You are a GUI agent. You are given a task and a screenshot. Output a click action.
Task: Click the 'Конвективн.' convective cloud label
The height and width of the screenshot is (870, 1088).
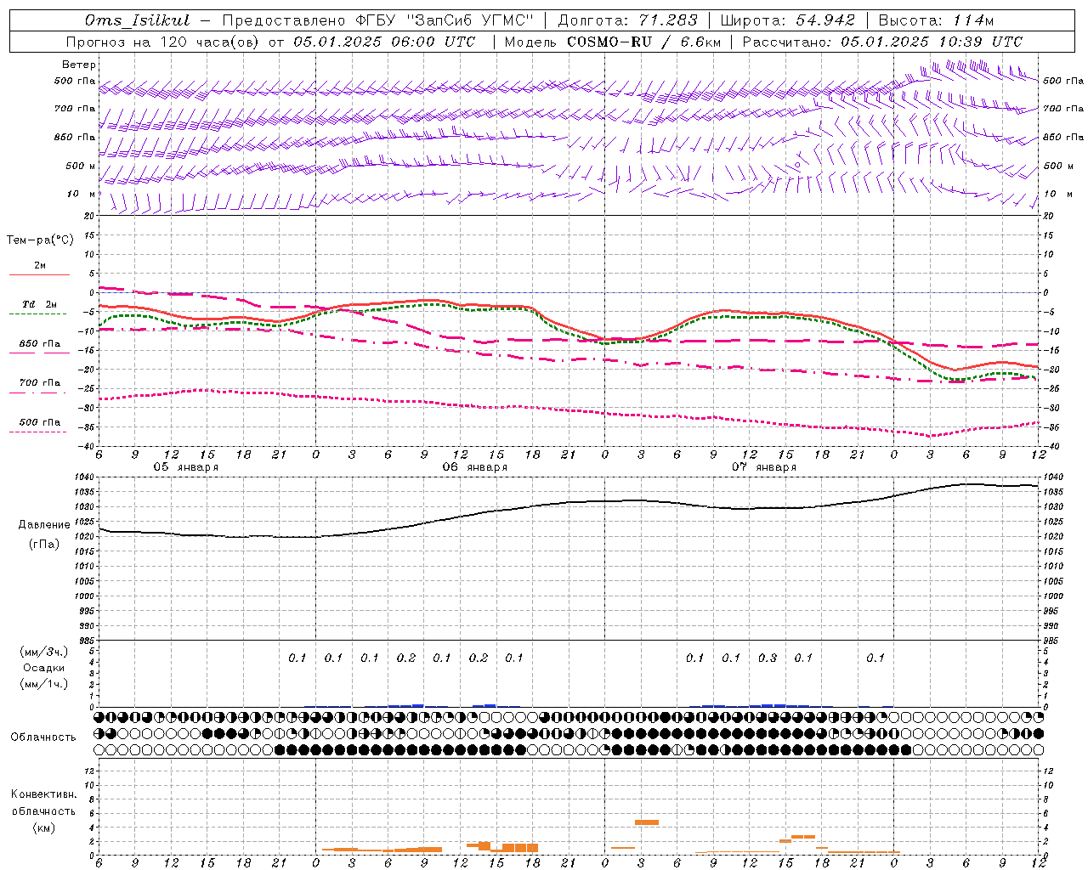(43, 794)
